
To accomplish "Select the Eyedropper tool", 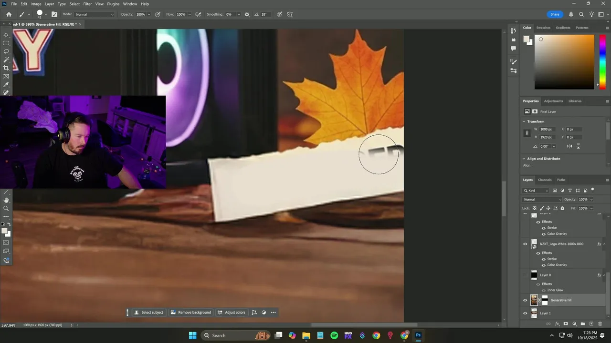I will [x=6, y=85].
